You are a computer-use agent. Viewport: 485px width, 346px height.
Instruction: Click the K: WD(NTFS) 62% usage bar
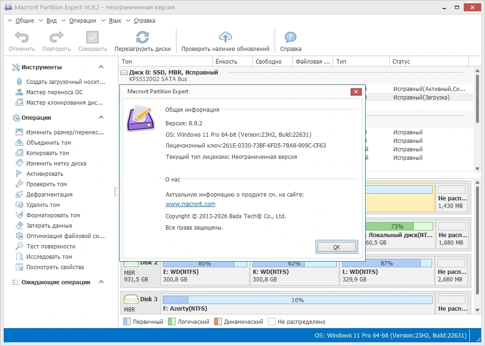pos(294,264)
